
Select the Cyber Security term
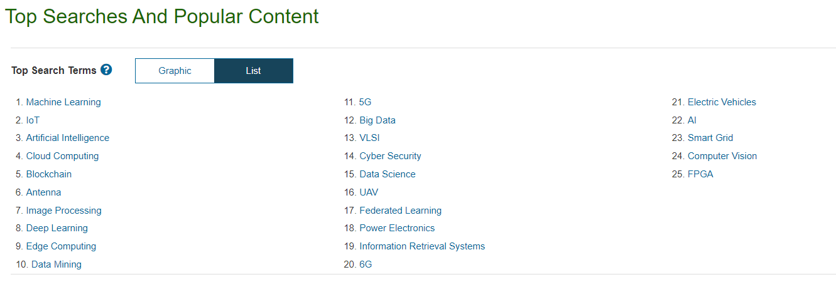(390, 156)
